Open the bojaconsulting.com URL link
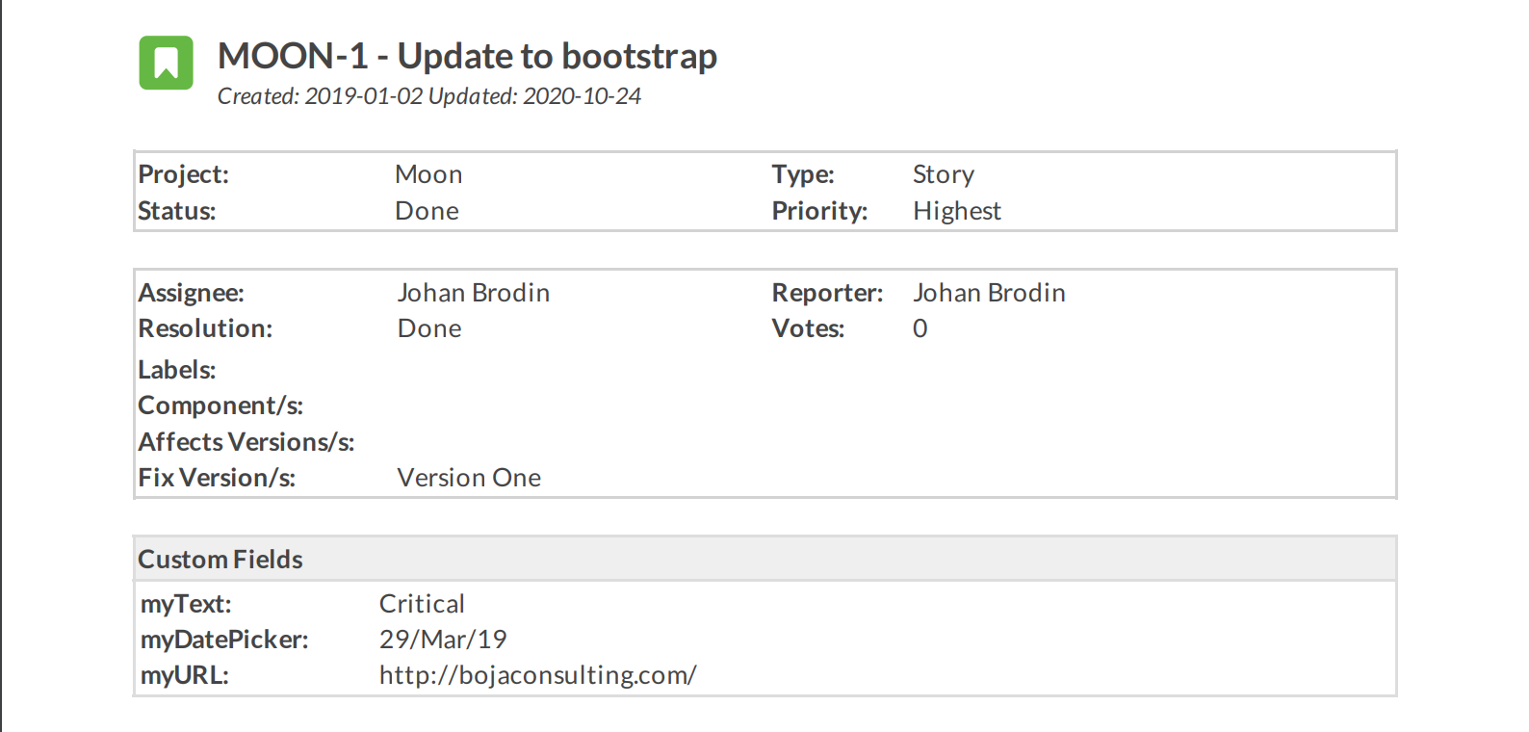 [537, 675]
